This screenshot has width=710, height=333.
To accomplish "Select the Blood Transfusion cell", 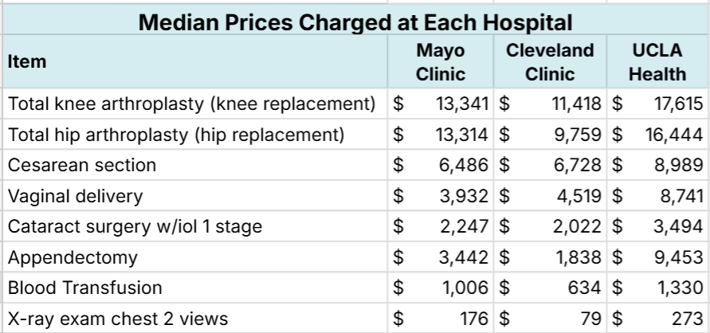I will pos(85,288).
